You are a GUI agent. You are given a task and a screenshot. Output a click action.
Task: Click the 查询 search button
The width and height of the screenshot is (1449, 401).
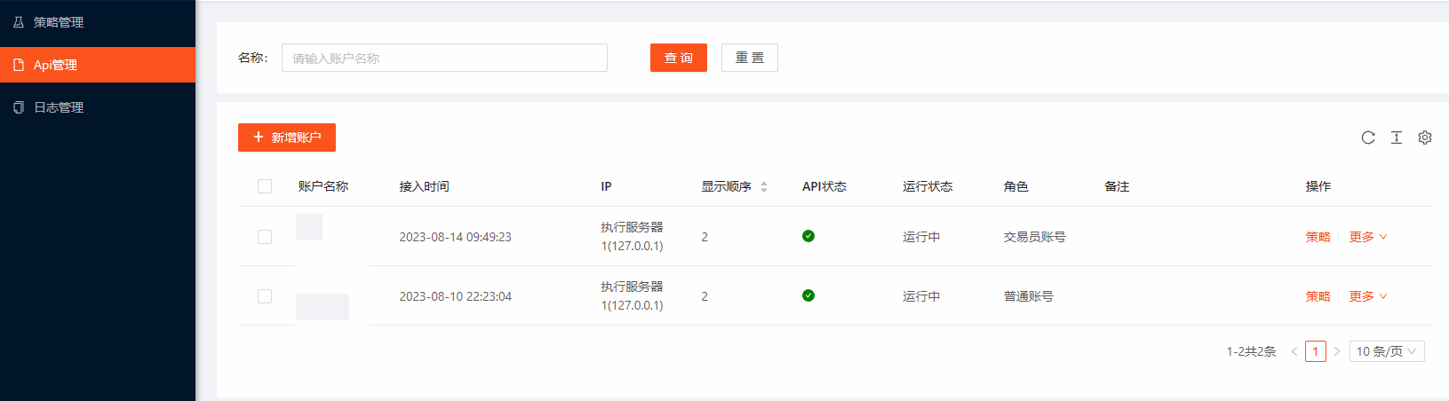[x=679, y=58]
